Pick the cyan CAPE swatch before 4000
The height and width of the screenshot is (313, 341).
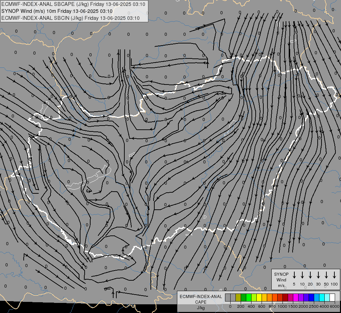pyautogui.click(x=321, y=297)
